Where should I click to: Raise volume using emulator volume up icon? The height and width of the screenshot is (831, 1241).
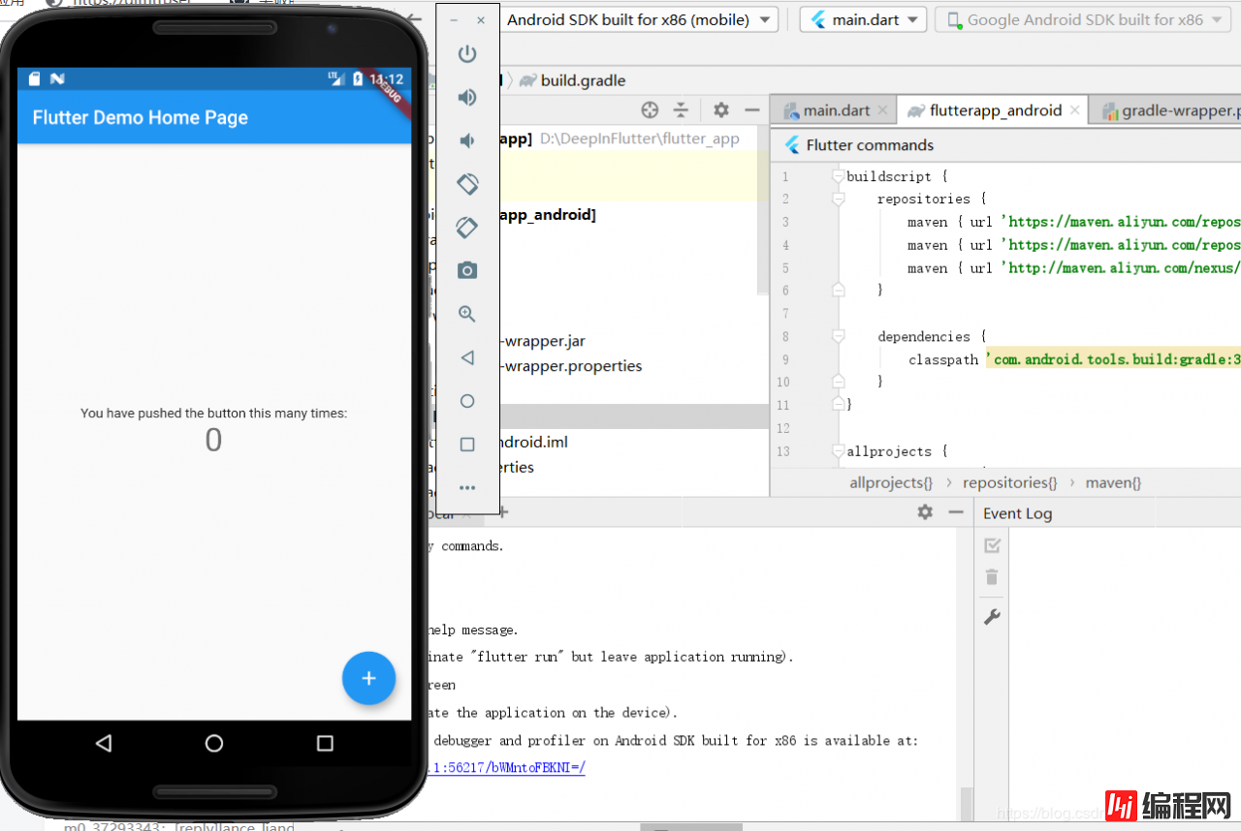coord(467,97)
